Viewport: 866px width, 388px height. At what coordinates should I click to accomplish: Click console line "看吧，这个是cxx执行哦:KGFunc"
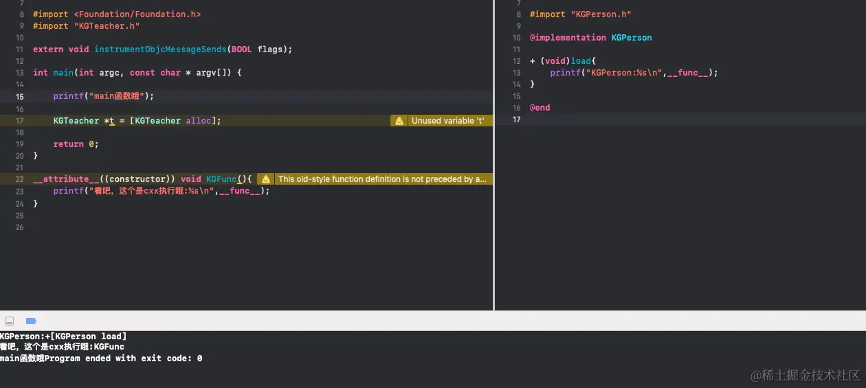[x=62, y=347]
